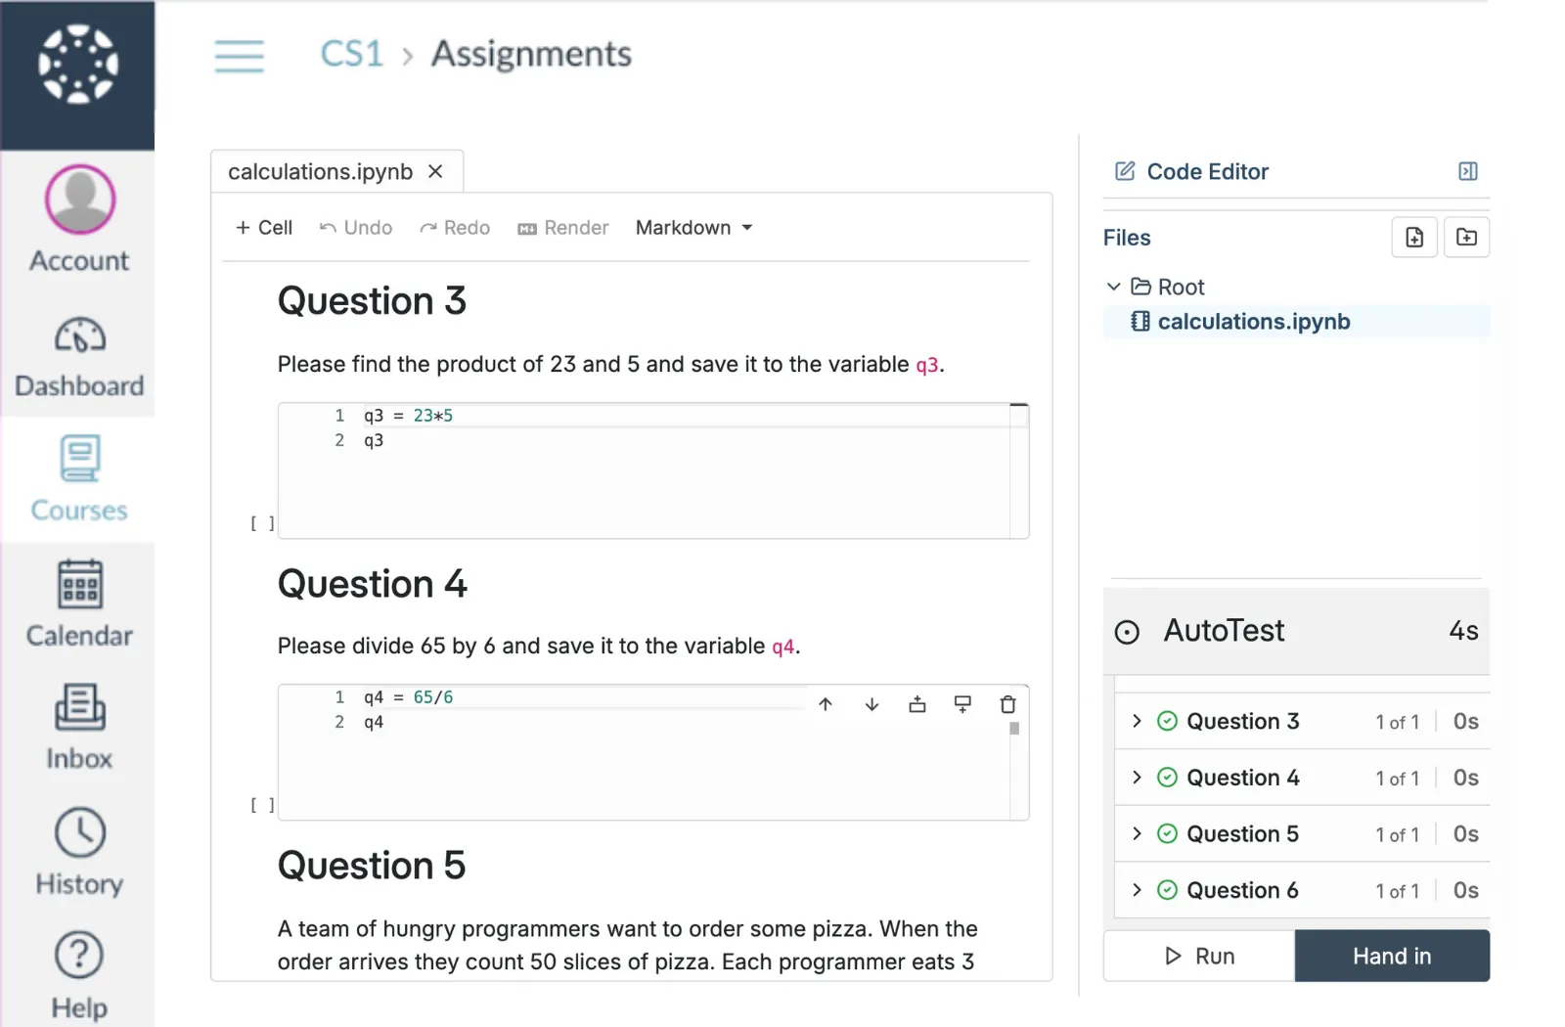
Task: Open the Calendar
Action: click(79, 603)
